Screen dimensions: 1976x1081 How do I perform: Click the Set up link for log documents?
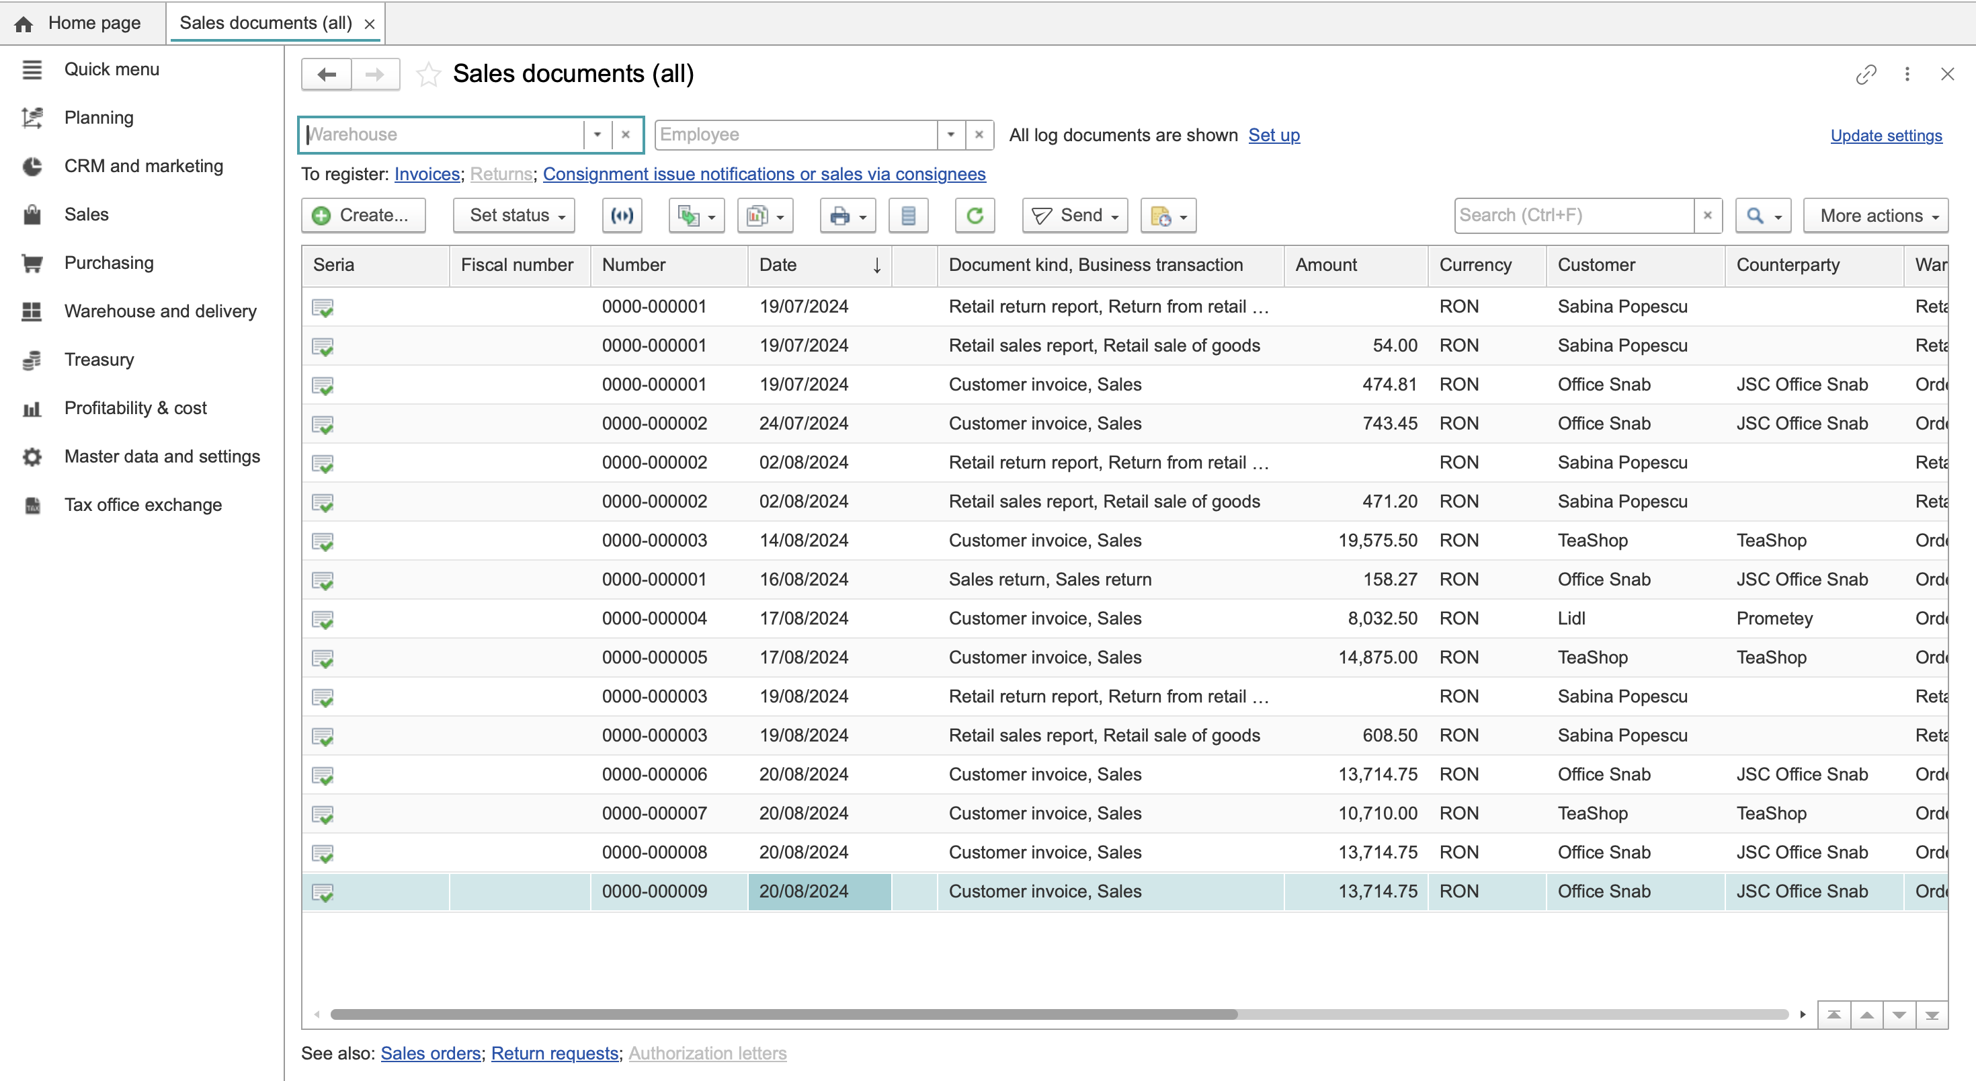click(x=1274, y=135)
